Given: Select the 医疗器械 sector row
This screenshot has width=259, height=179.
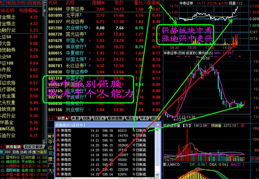Looking at the screenshot, I should coord(21,89).
